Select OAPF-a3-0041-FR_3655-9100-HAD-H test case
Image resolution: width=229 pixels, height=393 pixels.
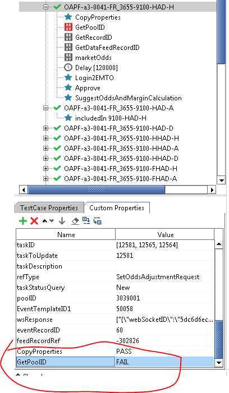point(119,7)
